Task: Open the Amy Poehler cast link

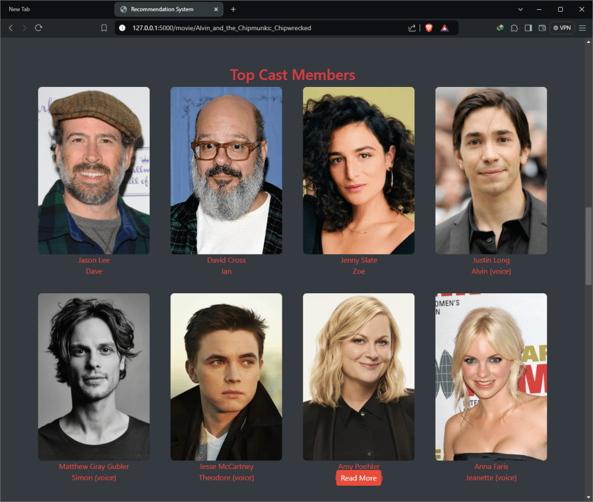Action: click(x=358, y=466)
